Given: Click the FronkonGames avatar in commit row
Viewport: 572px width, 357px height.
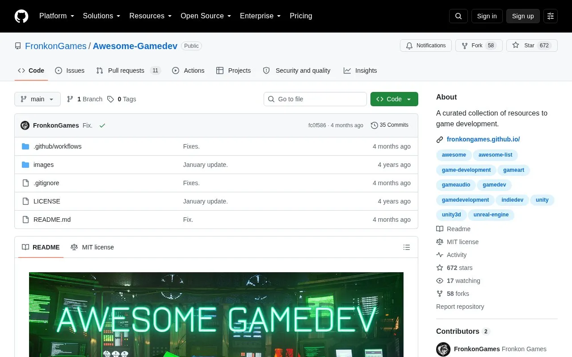Looking at the screenshot, I should [x=25, y=125].
